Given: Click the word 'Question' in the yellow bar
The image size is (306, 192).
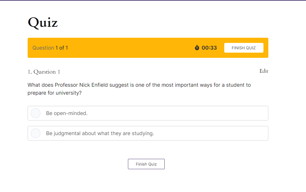Looking at the screenshot, I should click(x=43, y=48).
